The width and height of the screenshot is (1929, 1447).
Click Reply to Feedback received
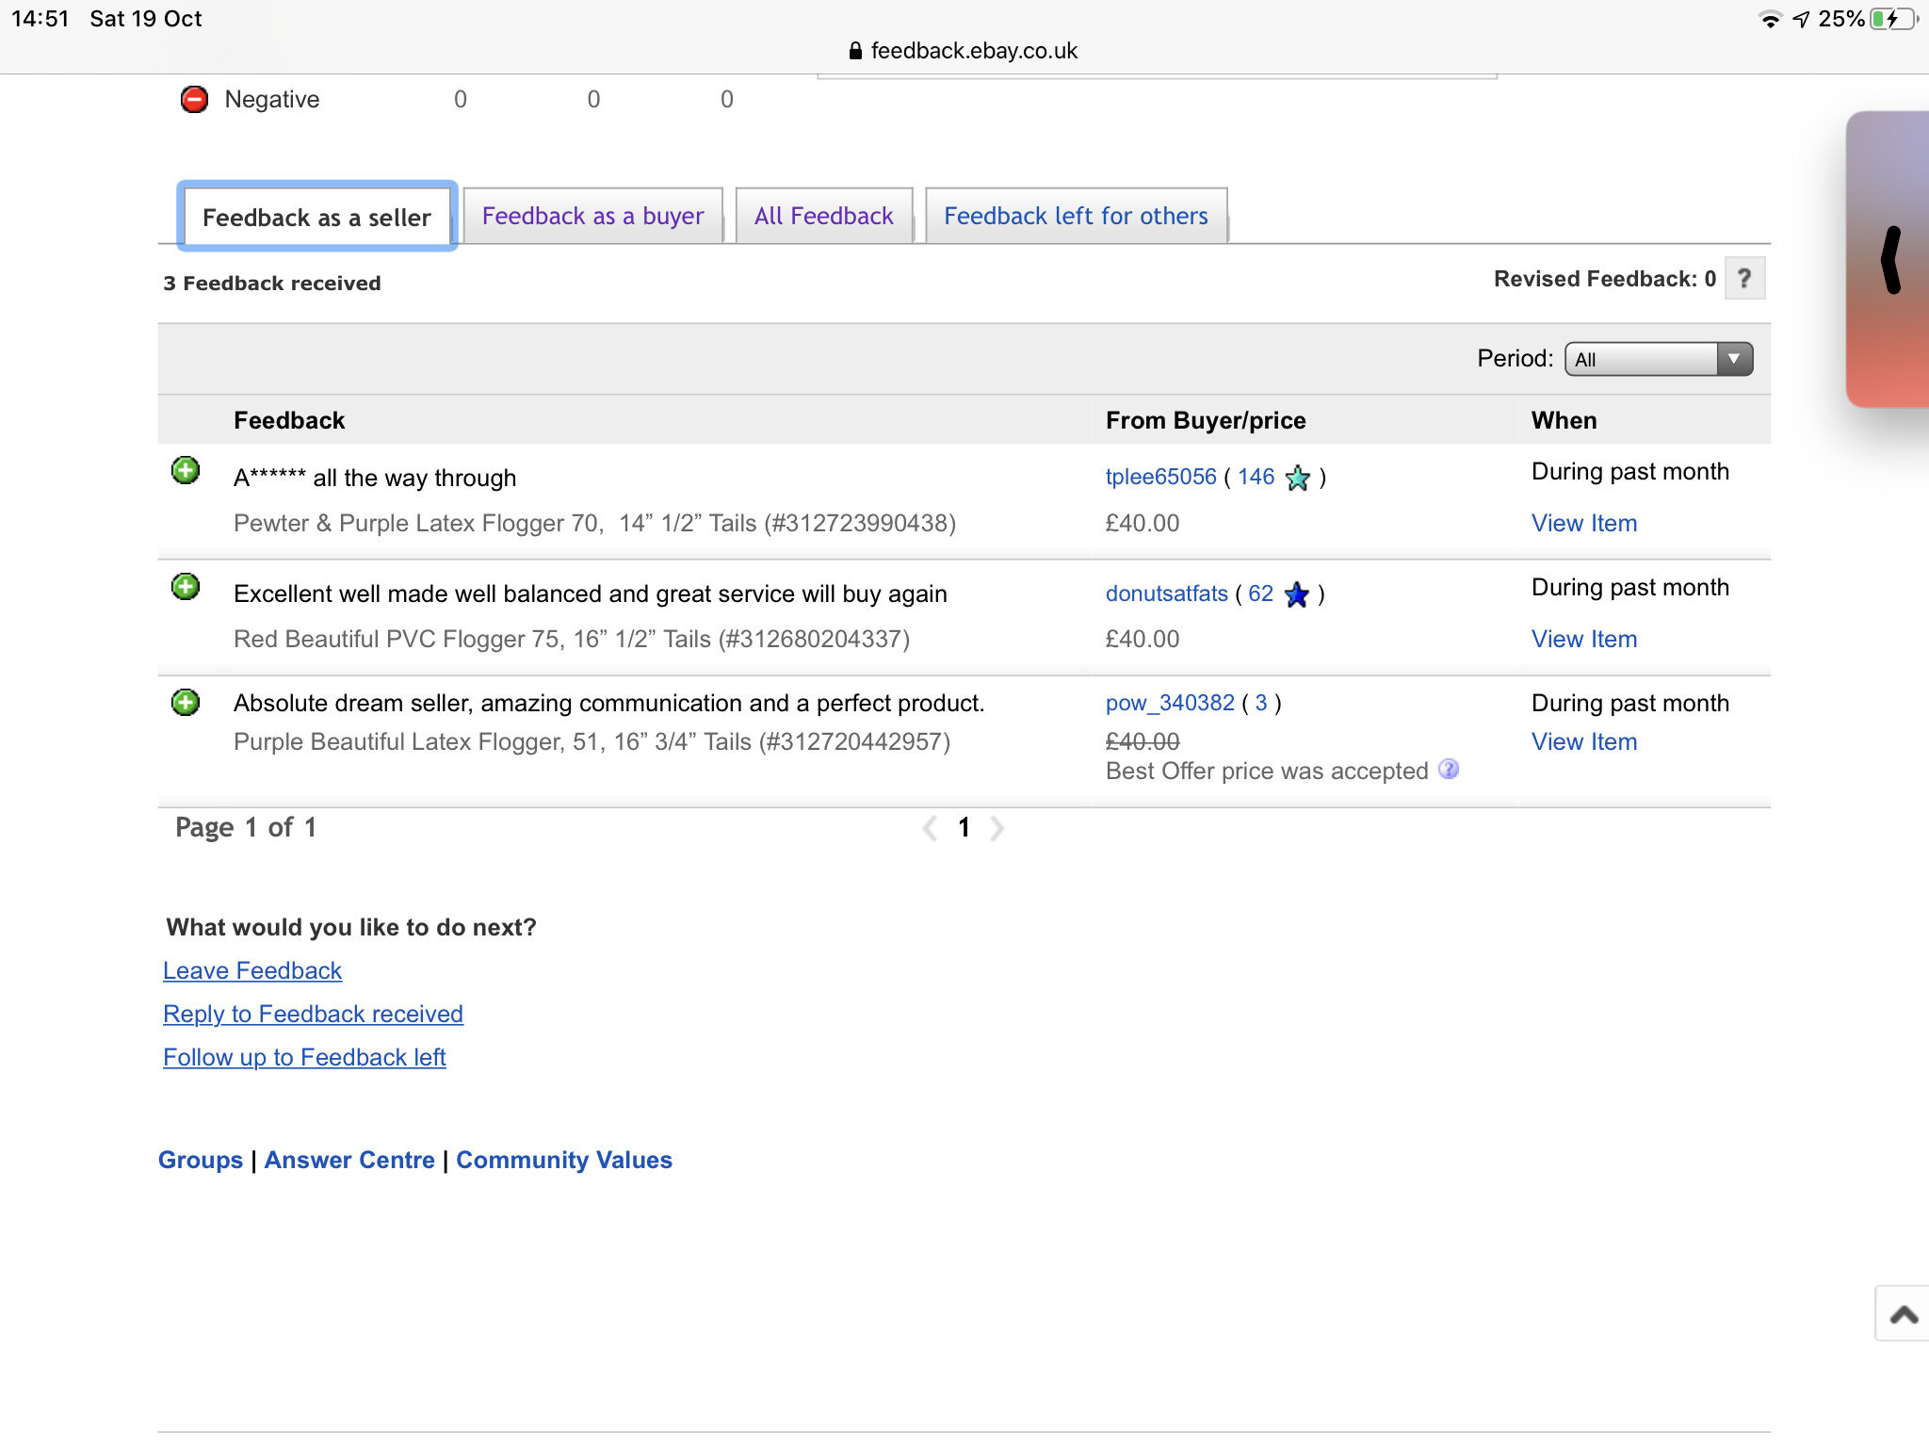tap(313, 1014)
